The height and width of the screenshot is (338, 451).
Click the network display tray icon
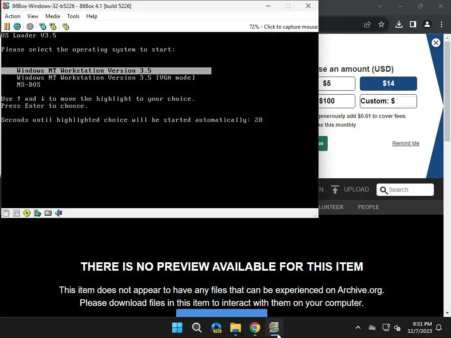(x=386, y=327)
